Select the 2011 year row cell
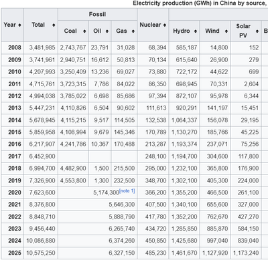268x260 pixels. point(13,84)
